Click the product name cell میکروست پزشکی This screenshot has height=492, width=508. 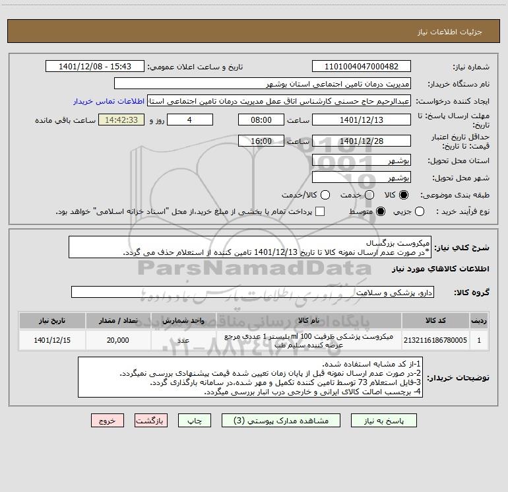coord(309,340)
